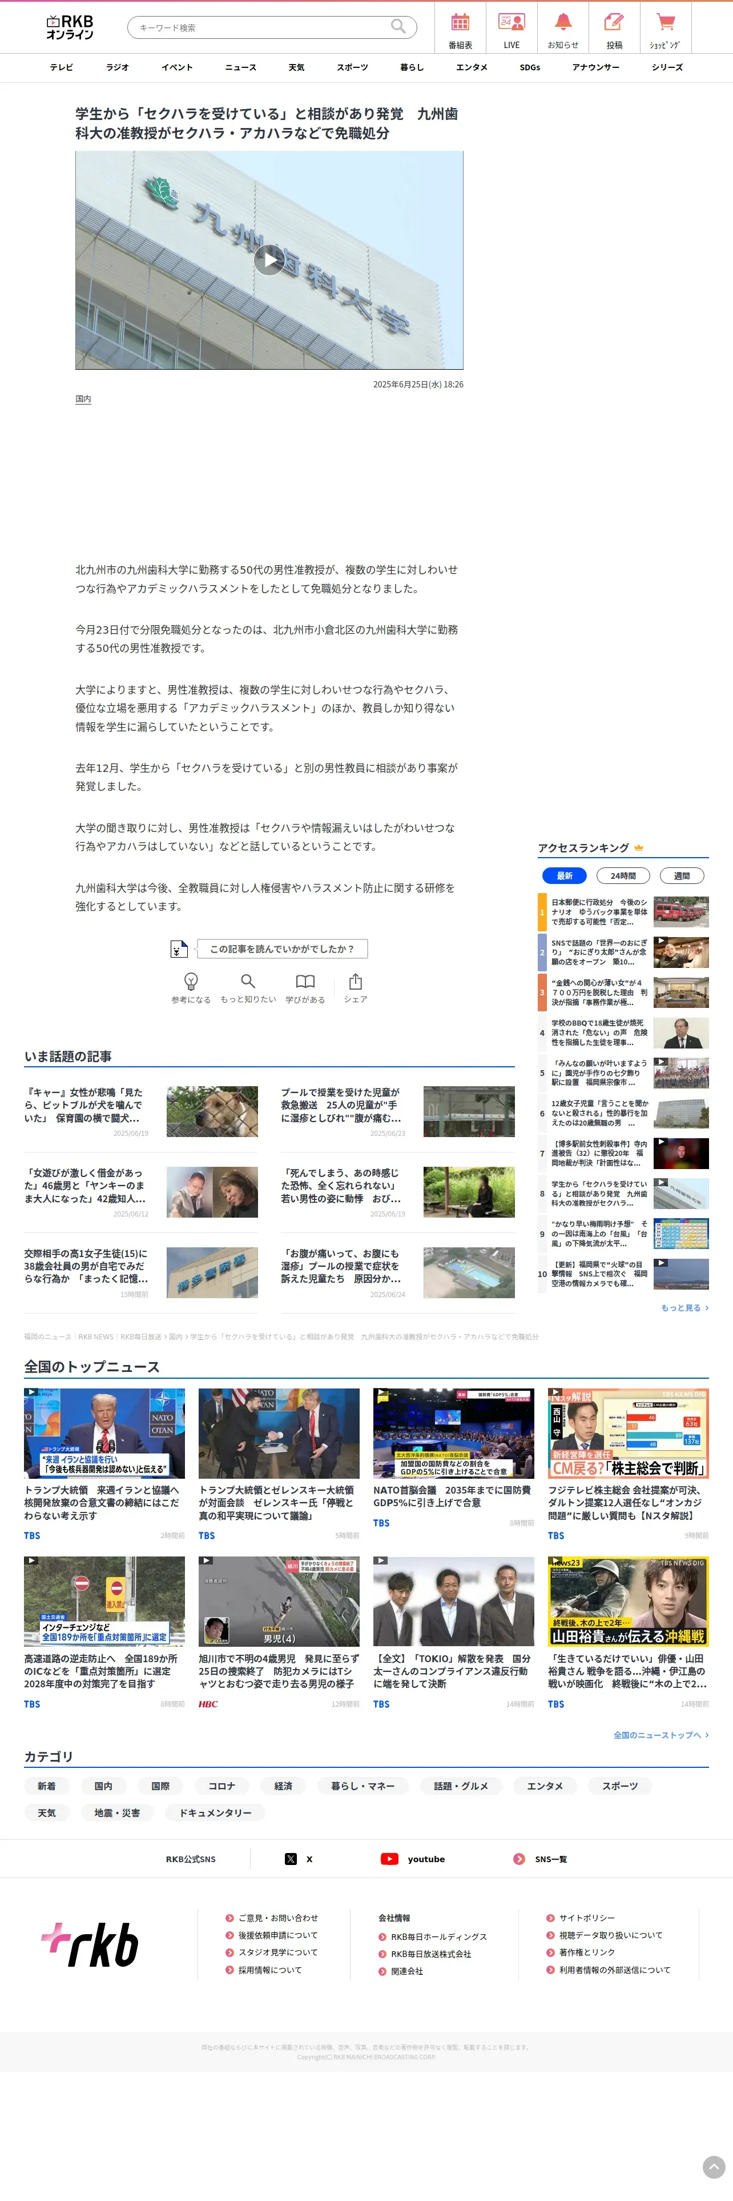Click the rkb footer logo
This screenshot has width=733, height=2201.
[90, 1944]
